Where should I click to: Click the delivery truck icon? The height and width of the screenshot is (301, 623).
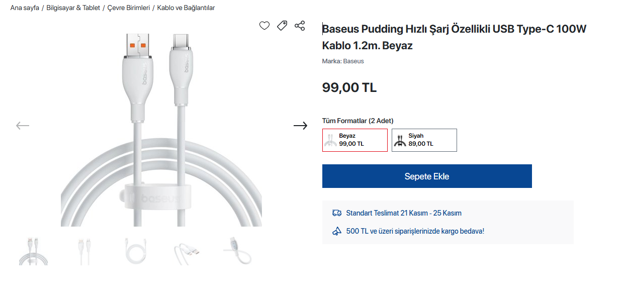pyautogui.click(x=337, y=213)
